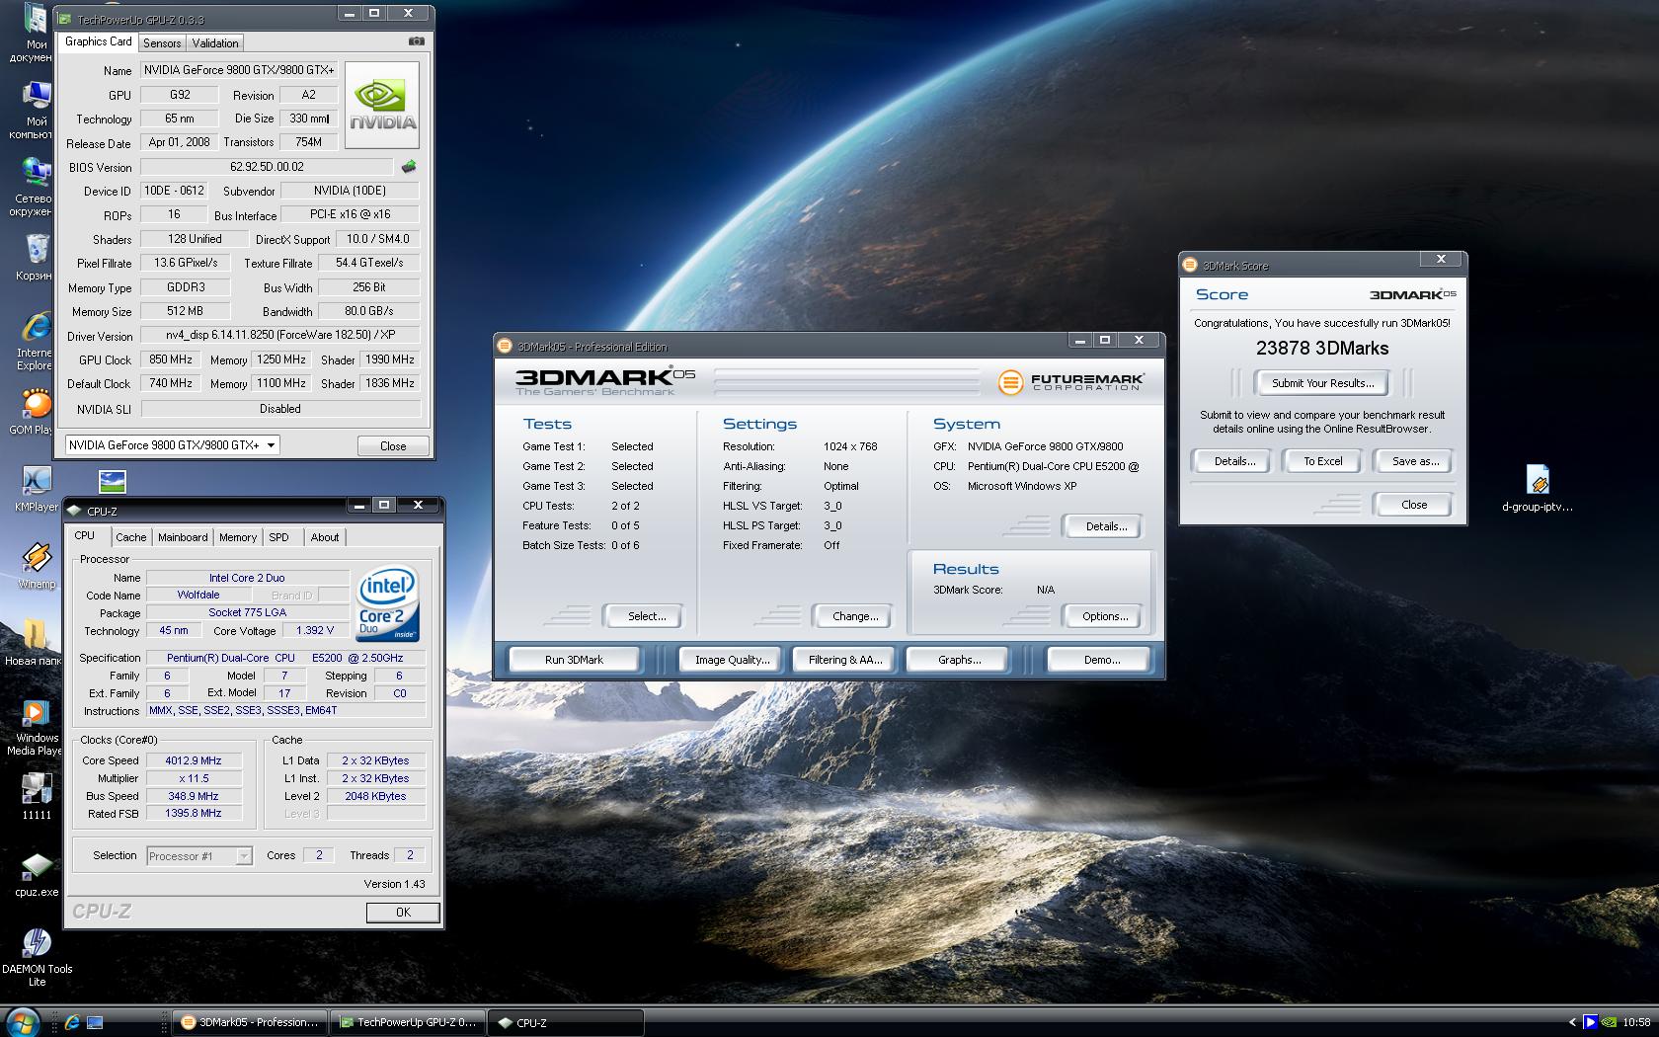
Task: Click the NVIDIA tray icon in taskbar
Action: coord(1609,1022)
